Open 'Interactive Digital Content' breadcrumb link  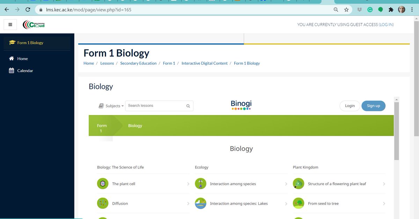point(205,63)
